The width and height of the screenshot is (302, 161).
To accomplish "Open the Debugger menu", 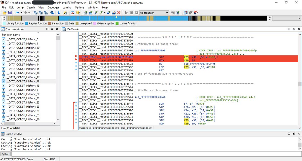I will 53,8.
